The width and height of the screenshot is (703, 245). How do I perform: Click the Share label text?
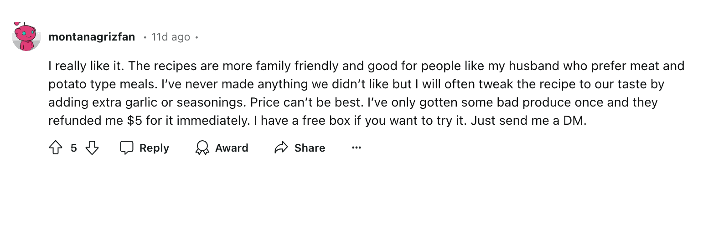click(x=310, y=148)
